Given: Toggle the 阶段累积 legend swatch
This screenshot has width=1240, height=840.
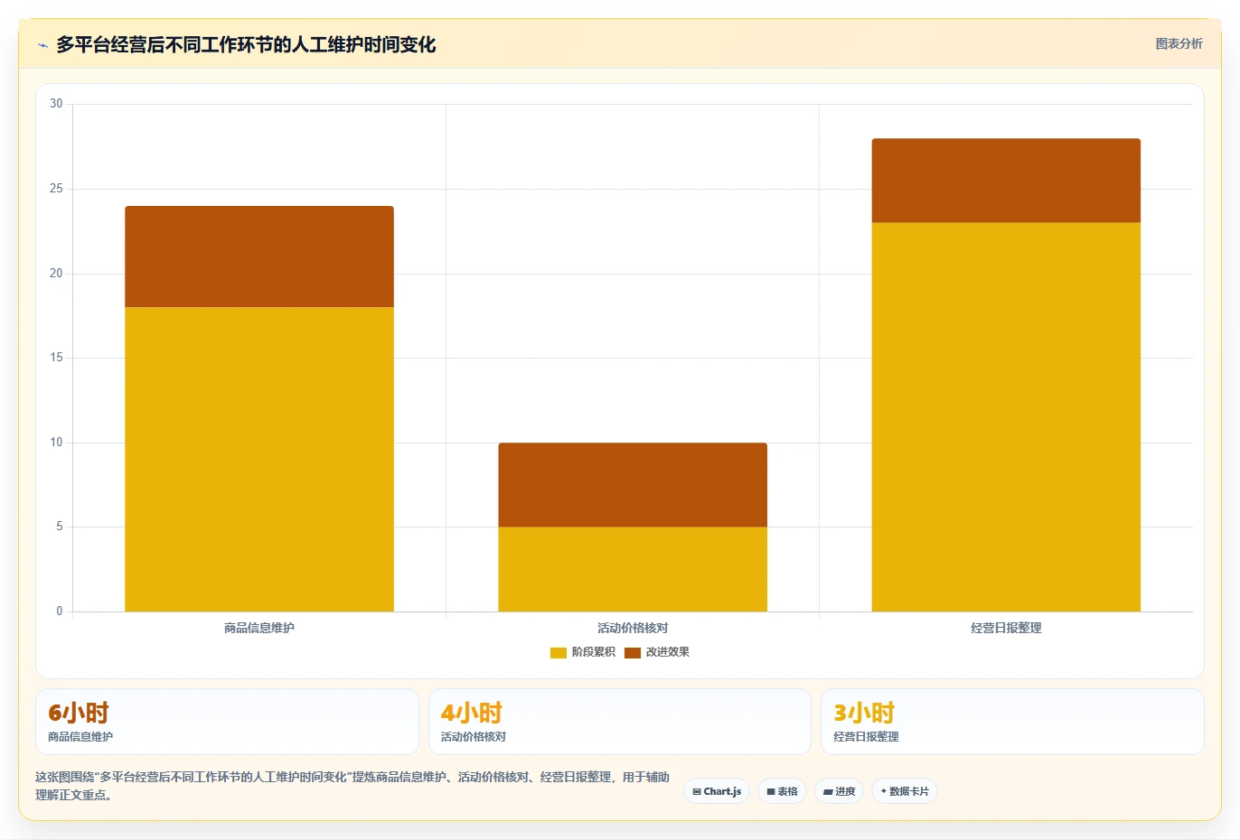Looking at the screenshot, I should click(558, 652).
